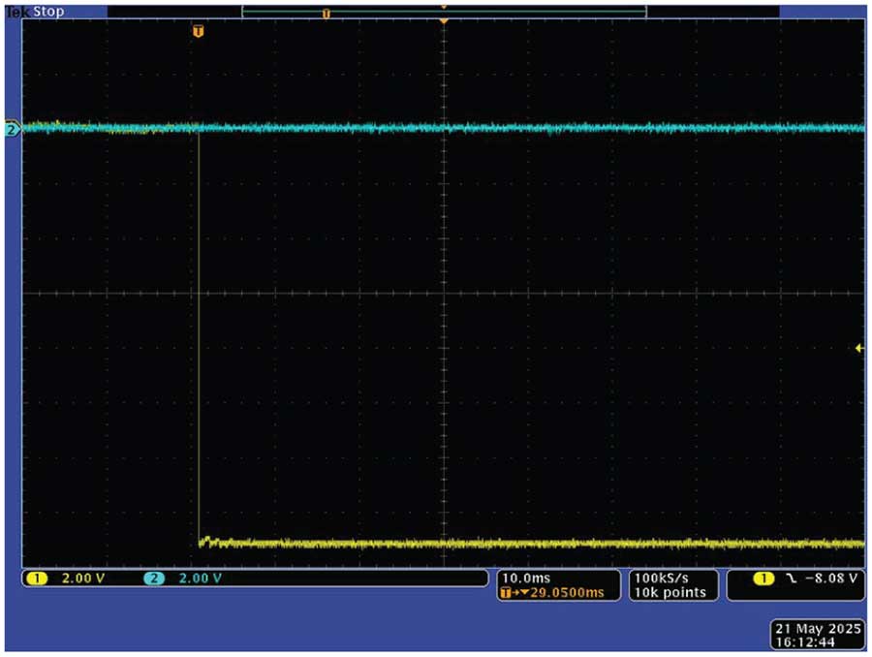Select channel 2 2.00 V scale readout
Screen dimensions: 872x657
click(199, 579)
